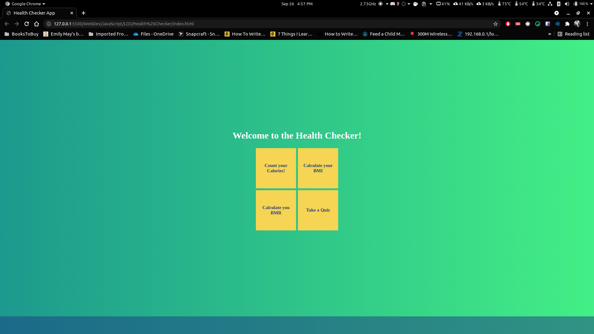Open Chrome three-dot menu
Viewport: 594px width, 334px height.
[587, 24]
